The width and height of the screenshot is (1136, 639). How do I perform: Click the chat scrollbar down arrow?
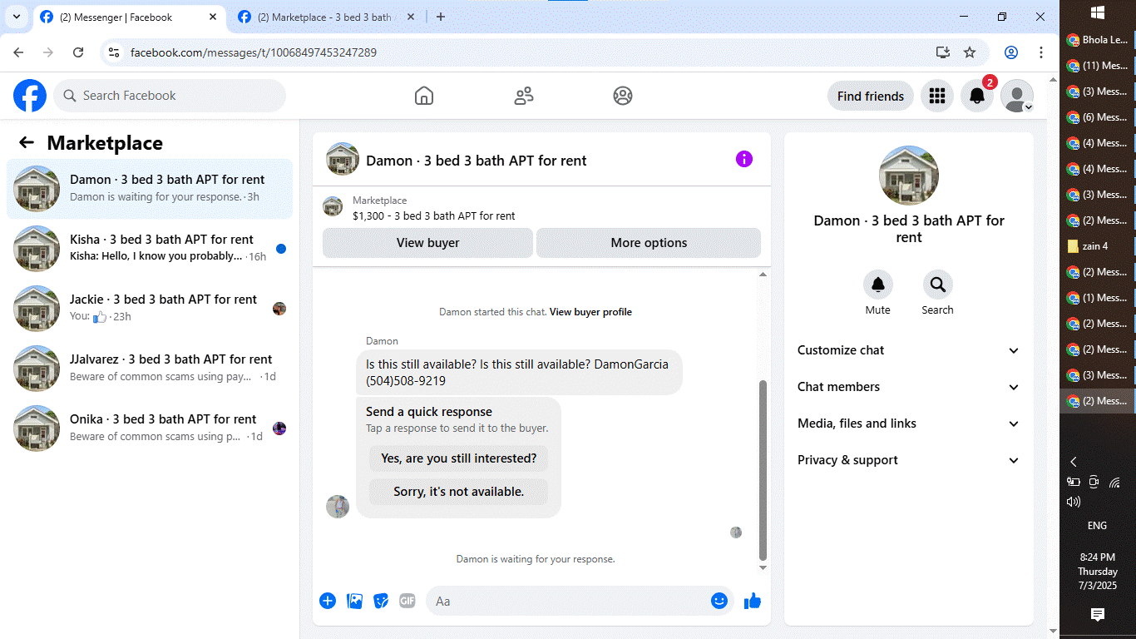(763, 567)
